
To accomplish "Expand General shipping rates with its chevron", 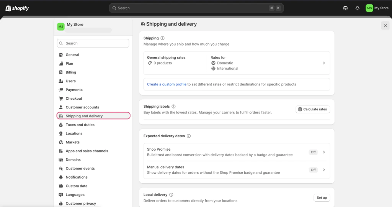I will point(324,63).
